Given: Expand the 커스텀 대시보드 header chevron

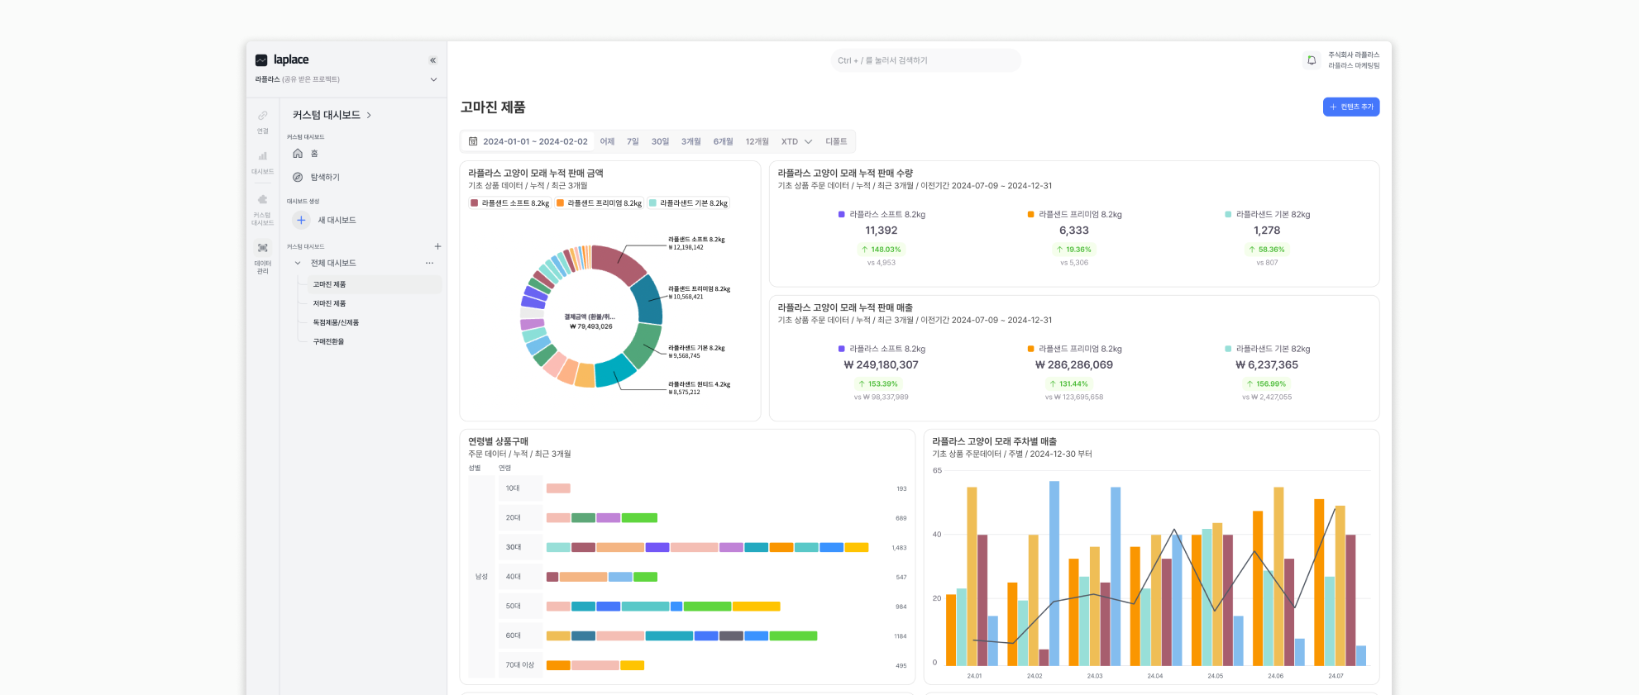Looking at the screenshot, I should point(369,115).
